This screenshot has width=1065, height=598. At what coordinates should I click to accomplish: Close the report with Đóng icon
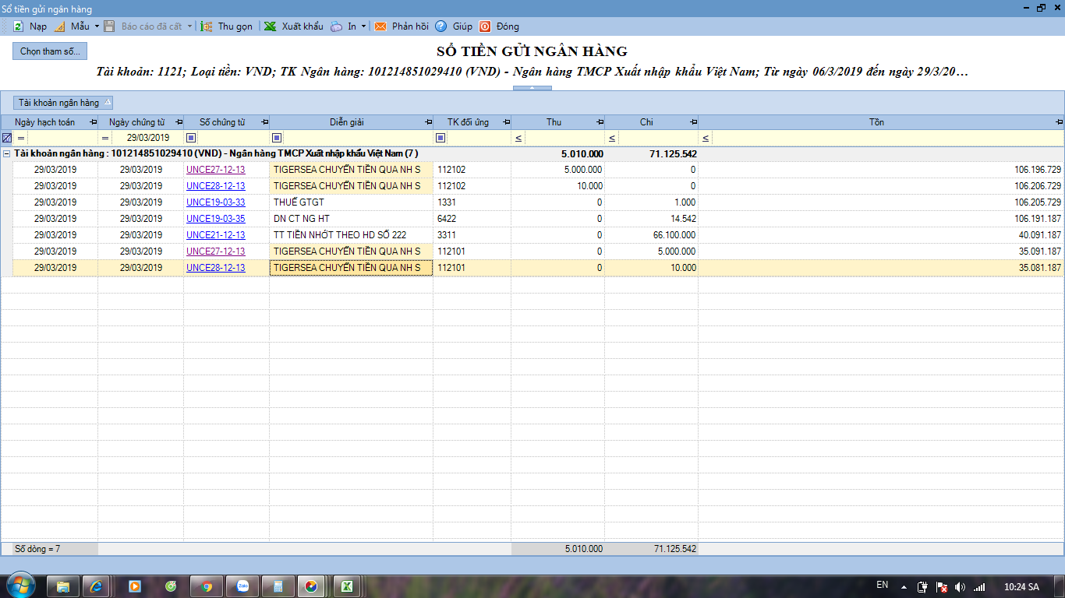pos(485,26)
